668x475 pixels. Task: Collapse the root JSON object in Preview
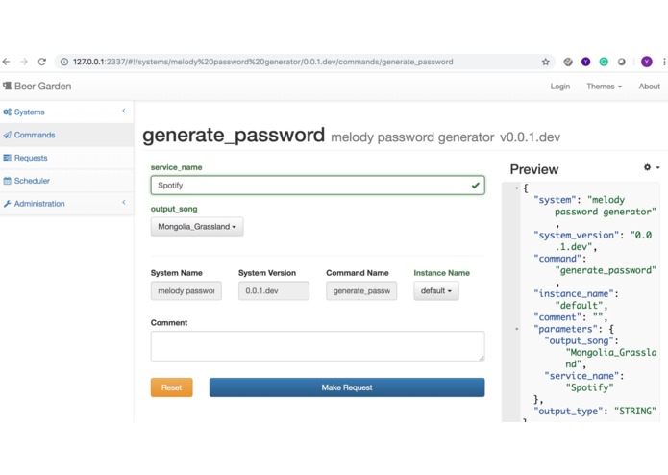pyautogui.click(x=517, y=187)
